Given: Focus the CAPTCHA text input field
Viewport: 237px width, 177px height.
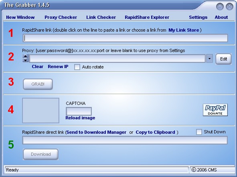Looking at the screenshot, I should (x=79, y=111).
